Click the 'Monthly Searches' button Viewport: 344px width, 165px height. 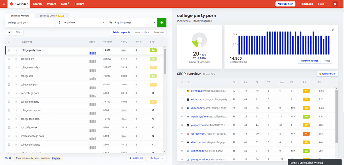coord(310,61)
